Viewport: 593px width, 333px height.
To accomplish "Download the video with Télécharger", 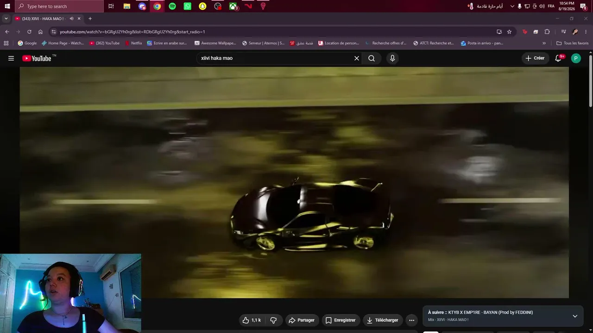I will coord(383,320).
